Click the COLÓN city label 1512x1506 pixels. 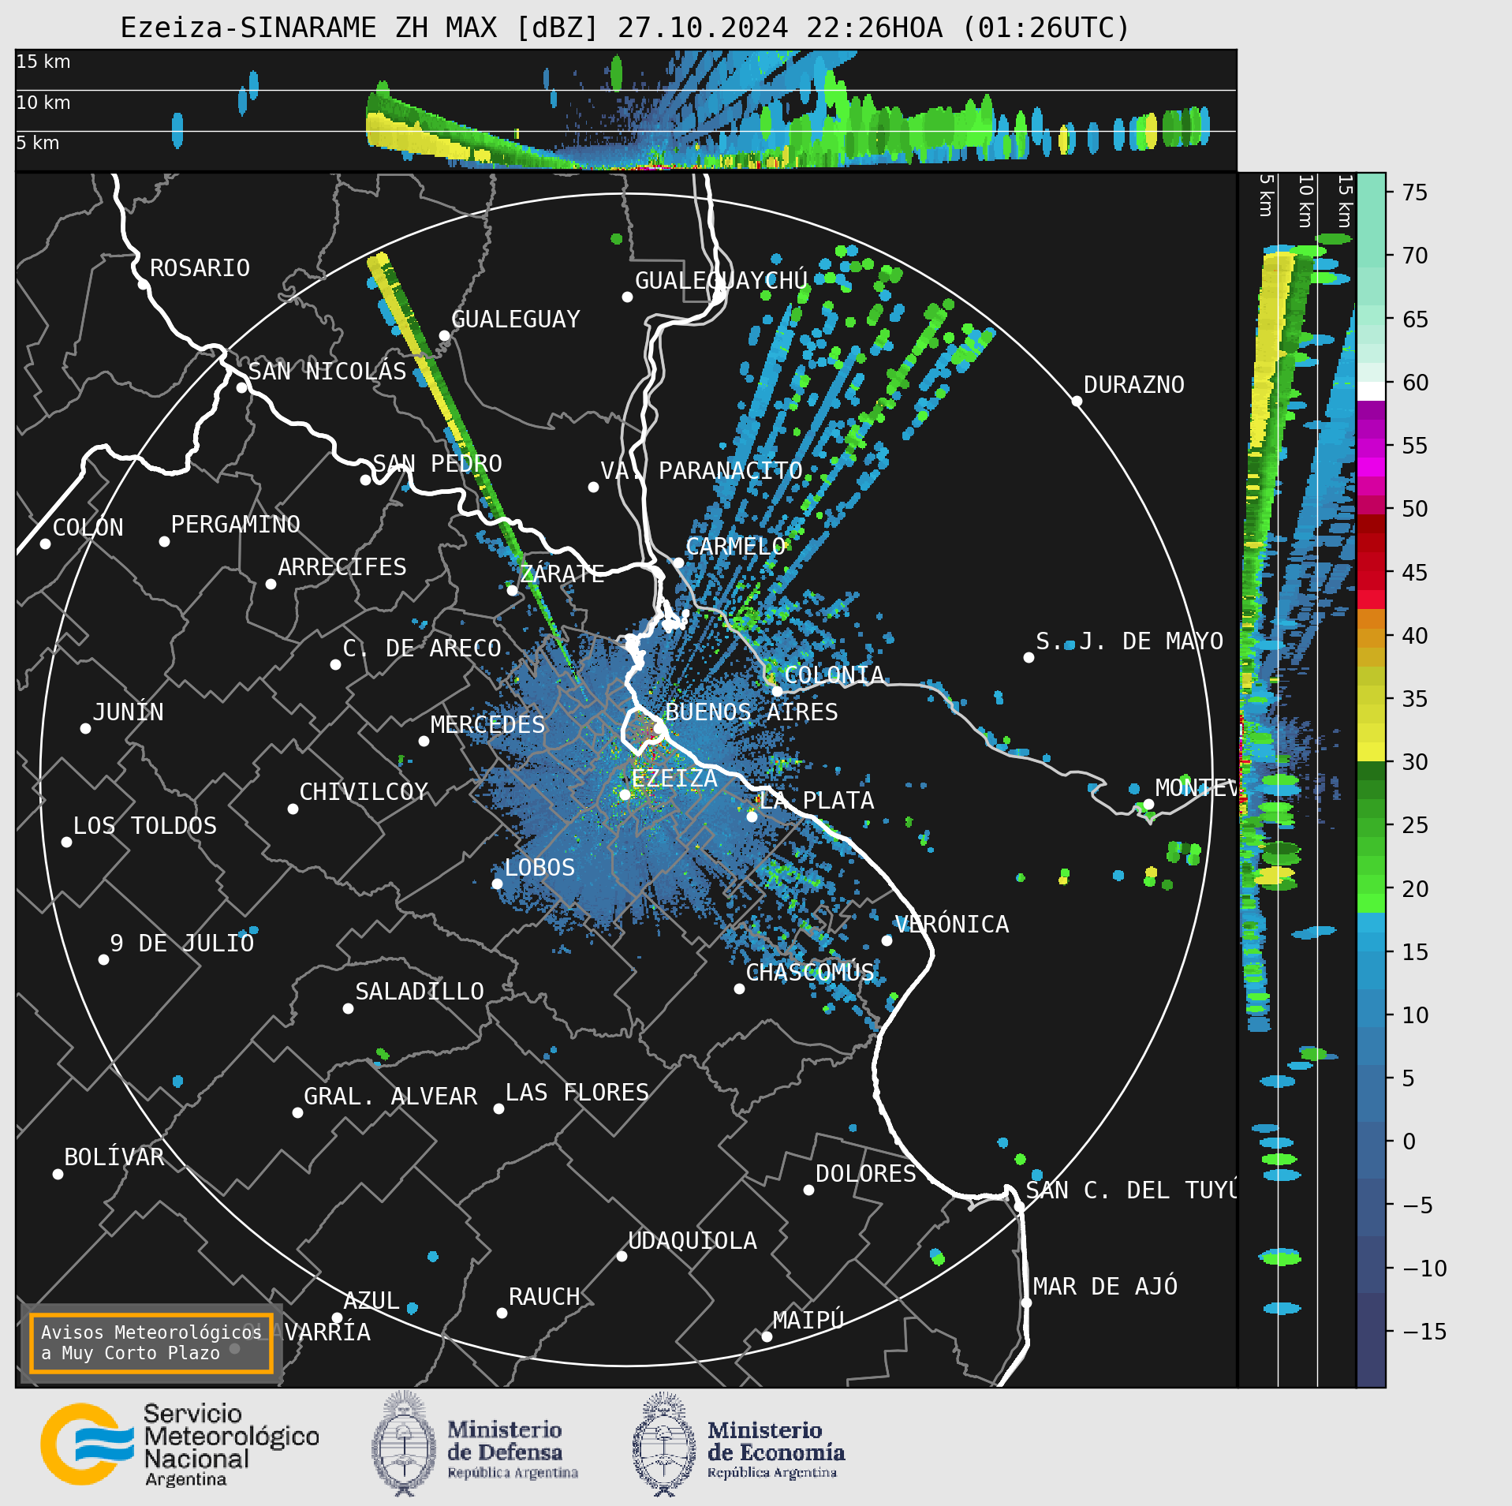click(x=88, y=527)
